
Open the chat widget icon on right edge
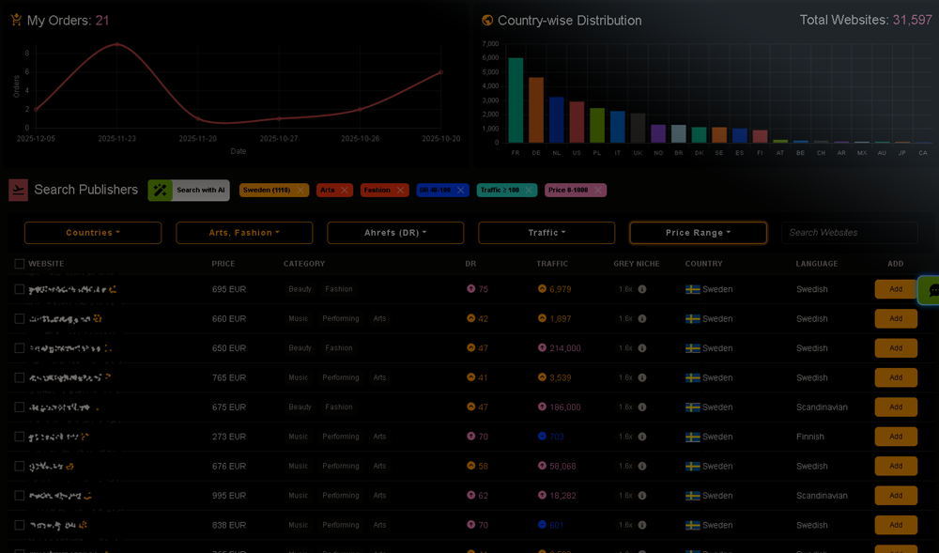click(932, 290)
